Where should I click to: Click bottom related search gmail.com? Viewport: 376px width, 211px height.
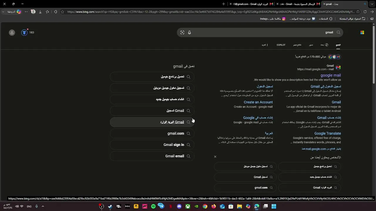tap(245, 188)
